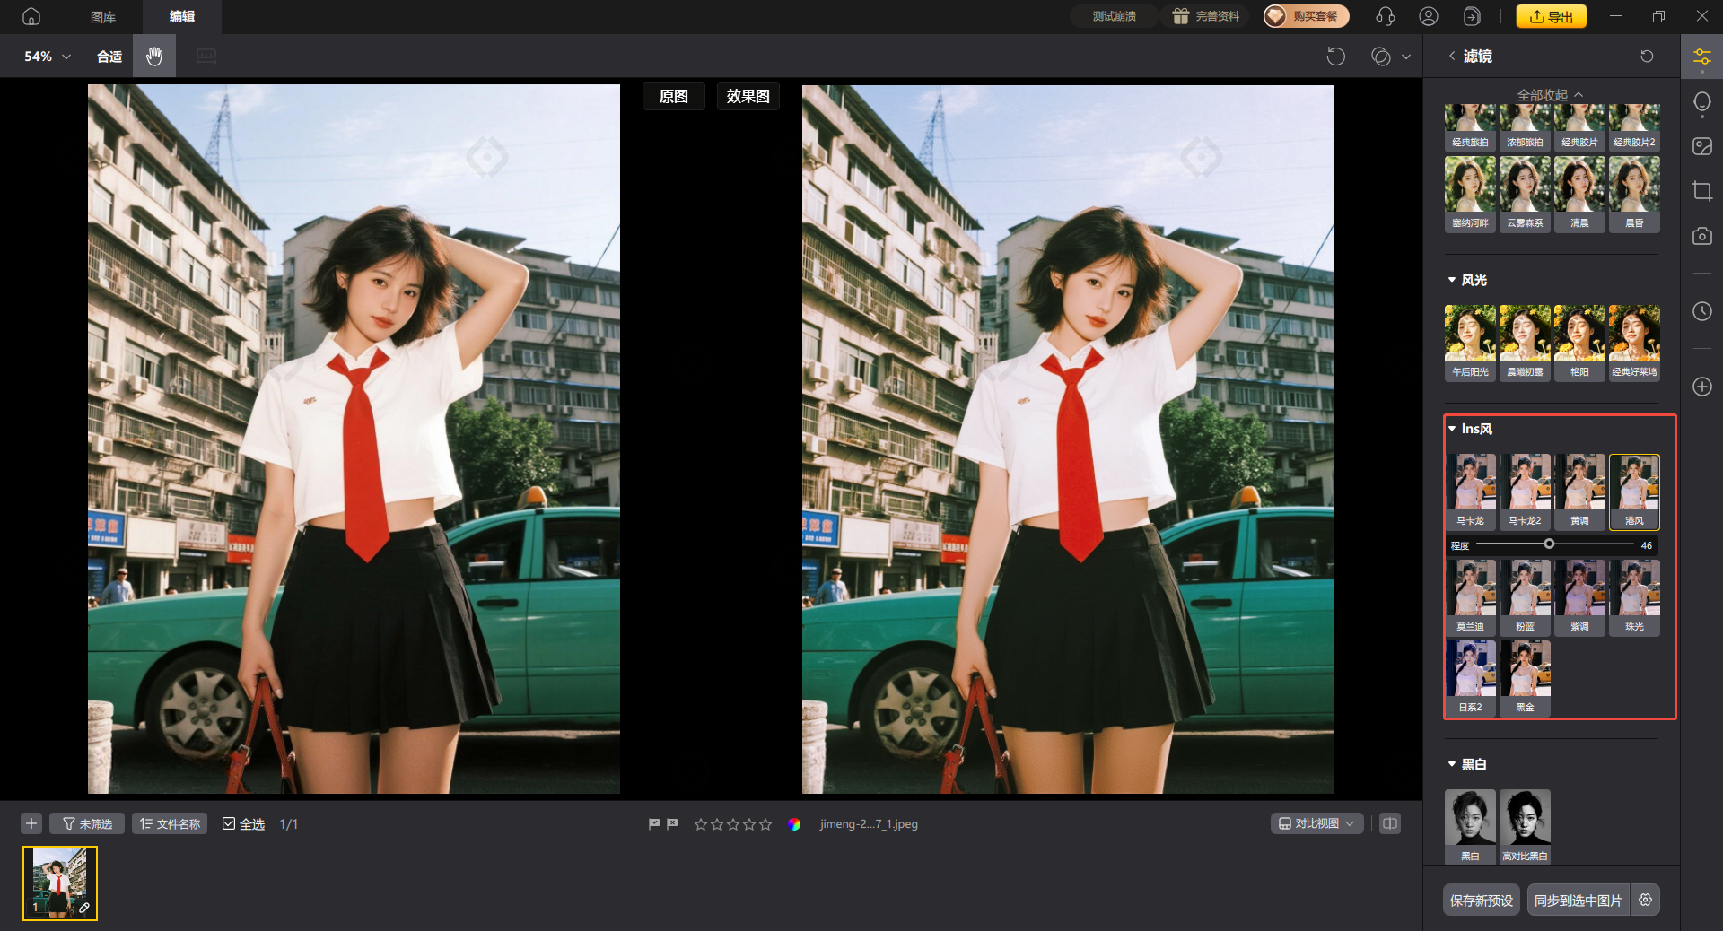Open sync settings gear icon

(x=1645, y=900)
